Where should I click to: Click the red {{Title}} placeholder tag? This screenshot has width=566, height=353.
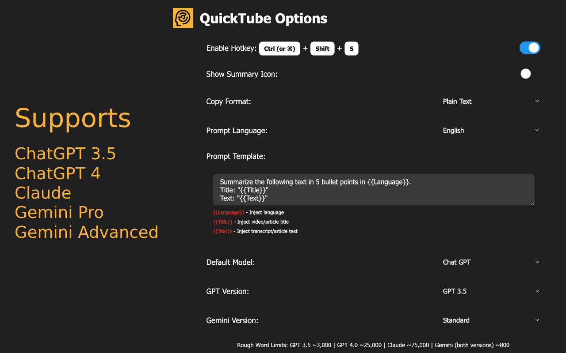pos(222,222)
